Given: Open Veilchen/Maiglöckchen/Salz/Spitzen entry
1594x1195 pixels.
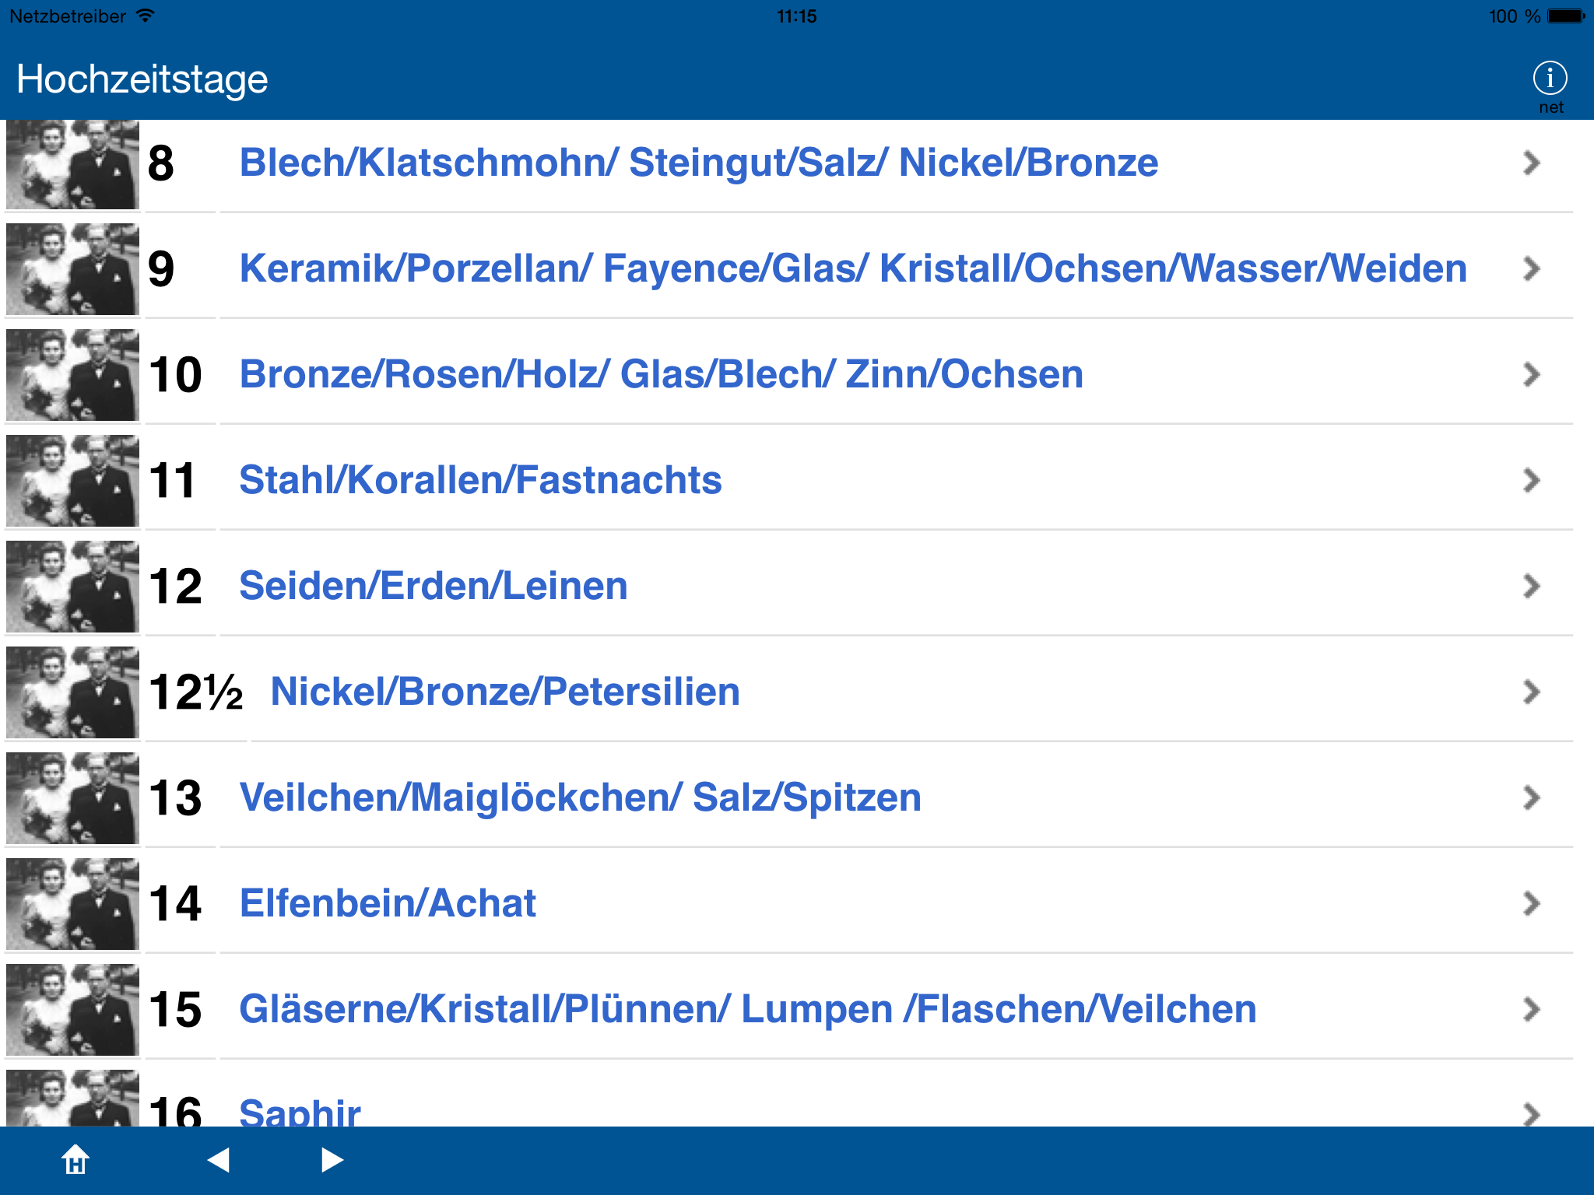Looking at the screenshot, I should tap(580, 797).
